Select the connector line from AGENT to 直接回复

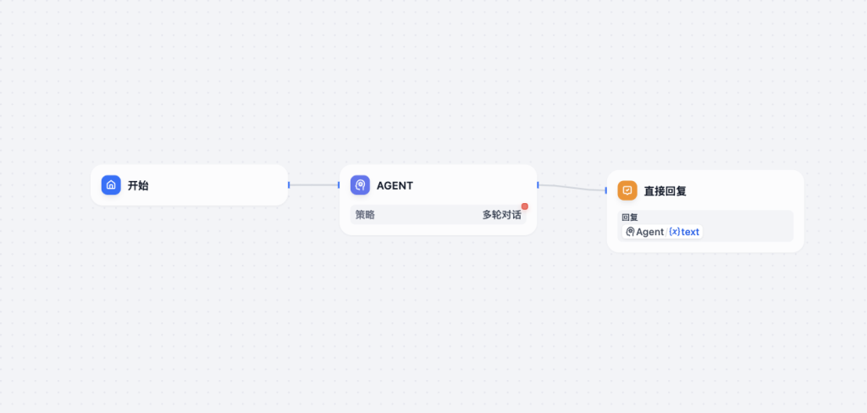[x=572, y=187]
